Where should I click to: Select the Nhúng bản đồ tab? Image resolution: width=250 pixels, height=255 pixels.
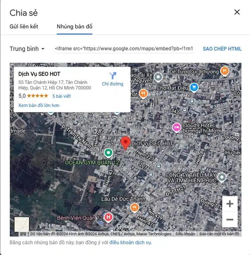click(74, 26)
